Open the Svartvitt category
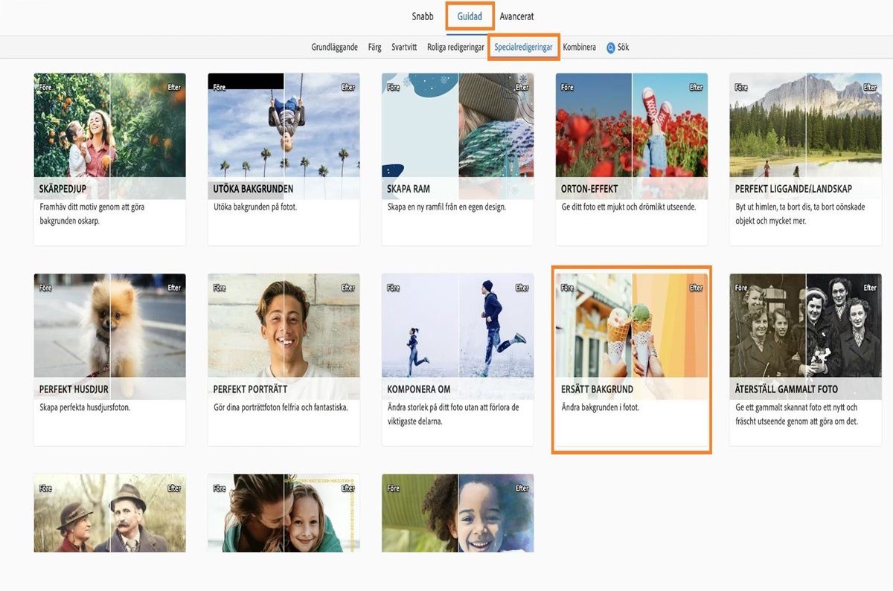Viewport: 893px width, 591px height. 404,48
